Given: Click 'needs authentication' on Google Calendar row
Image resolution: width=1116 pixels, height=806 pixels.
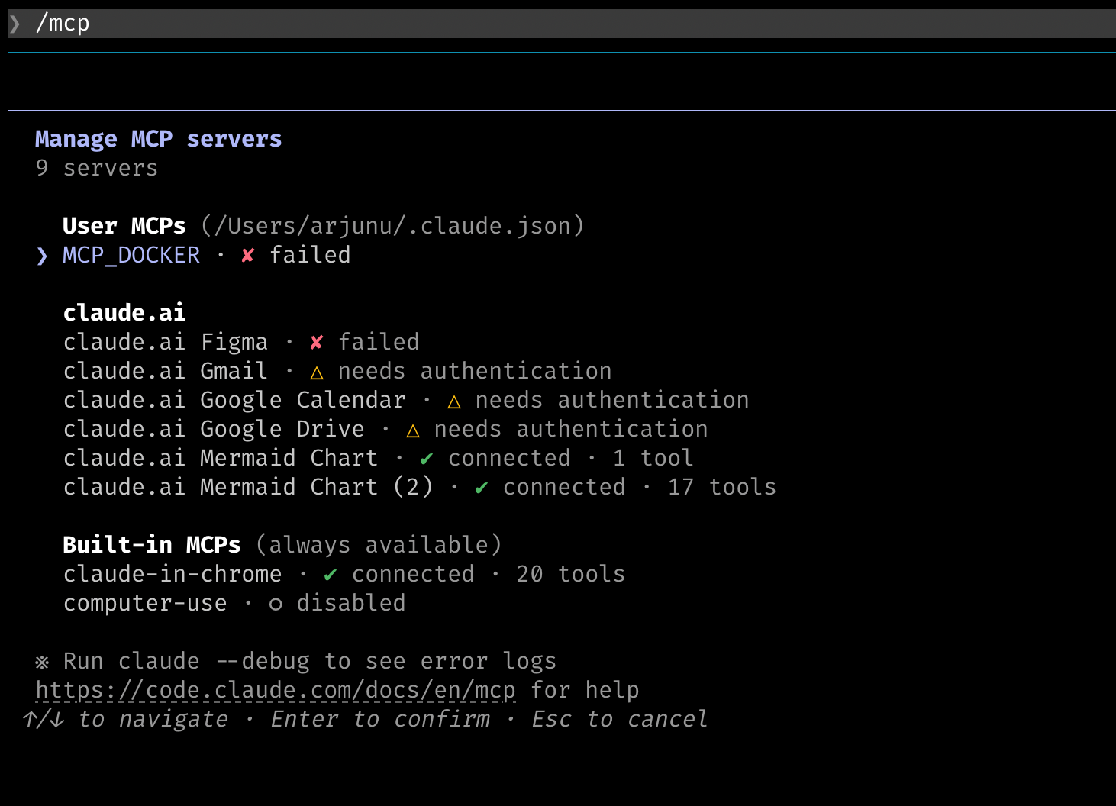Looking at the screenshot, I should [x=612, y=400].
